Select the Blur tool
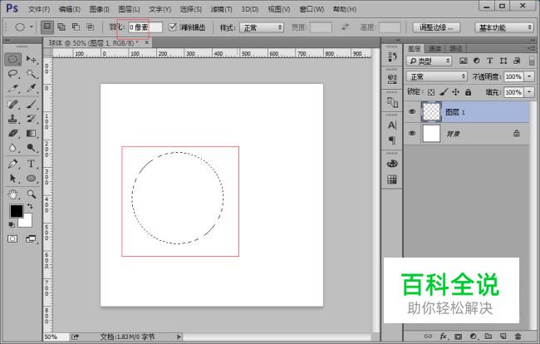 pyautogui.click(x=12, y=148)
